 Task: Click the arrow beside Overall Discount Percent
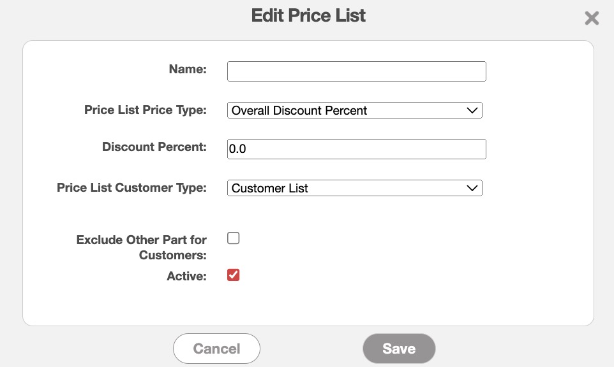(x=472, y=110)
